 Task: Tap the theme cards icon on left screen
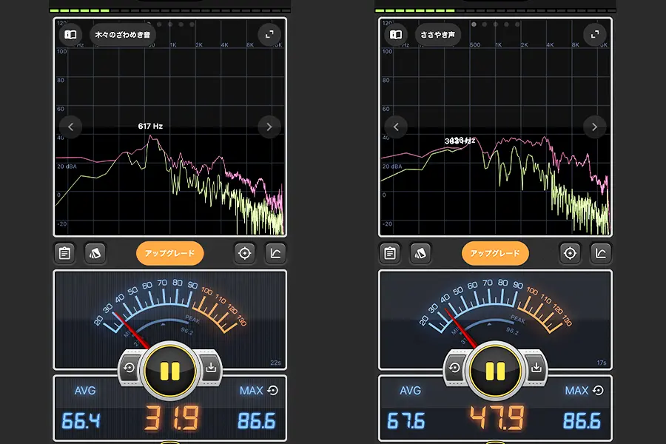coord(95,254)
